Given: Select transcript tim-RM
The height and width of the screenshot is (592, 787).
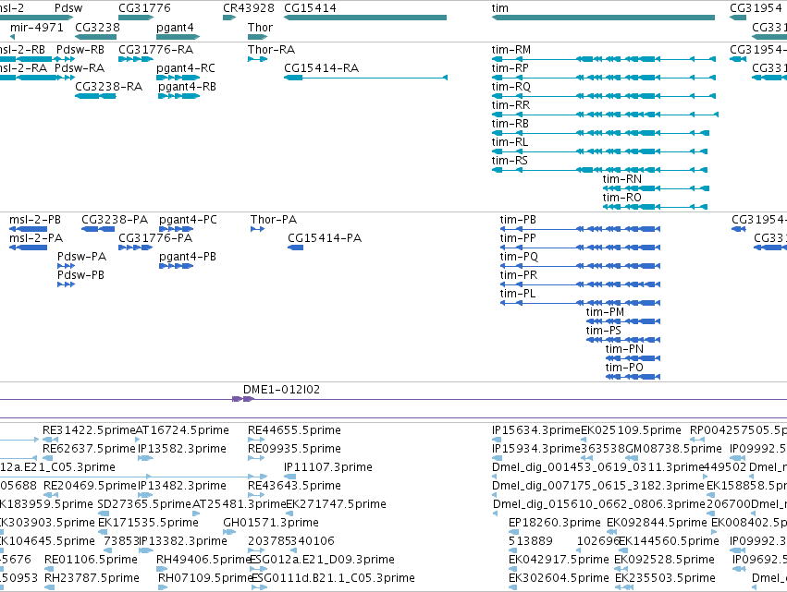Looking at the screenshot, I should click(x=604, y=59).
